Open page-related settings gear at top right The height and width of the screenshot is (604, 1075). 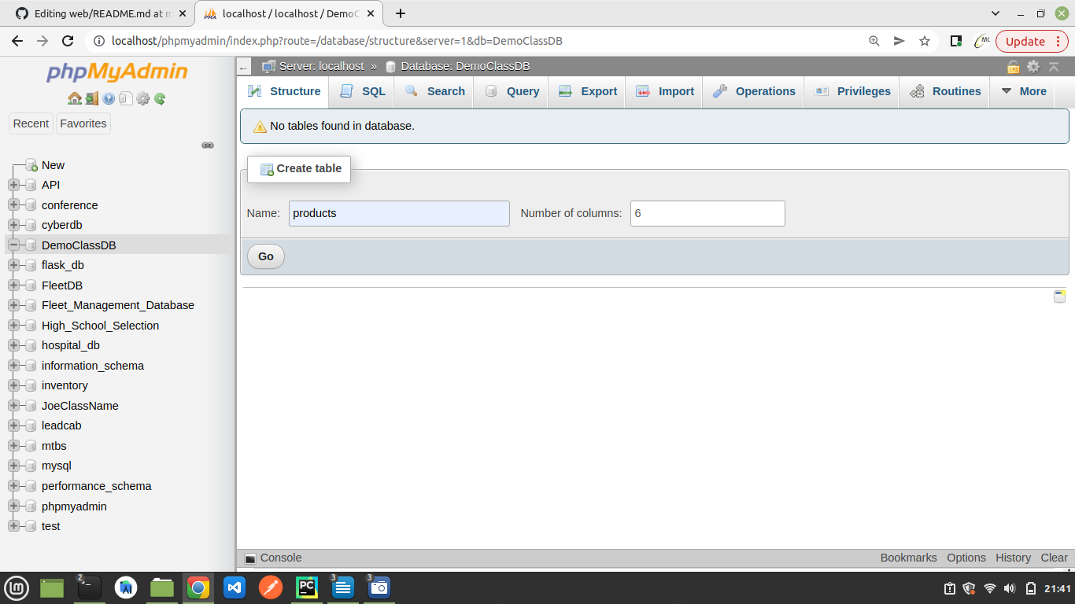pos(1033,67)
